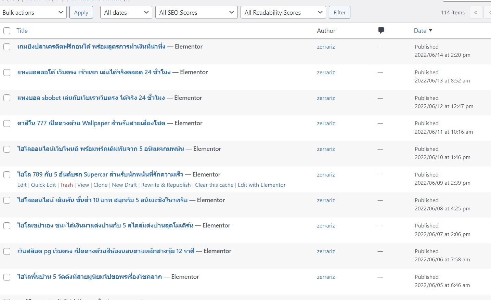The image size is (491, 300).
Task: Click author zerrariz on the 2022/06/05 row
Action: coord(326,277)
